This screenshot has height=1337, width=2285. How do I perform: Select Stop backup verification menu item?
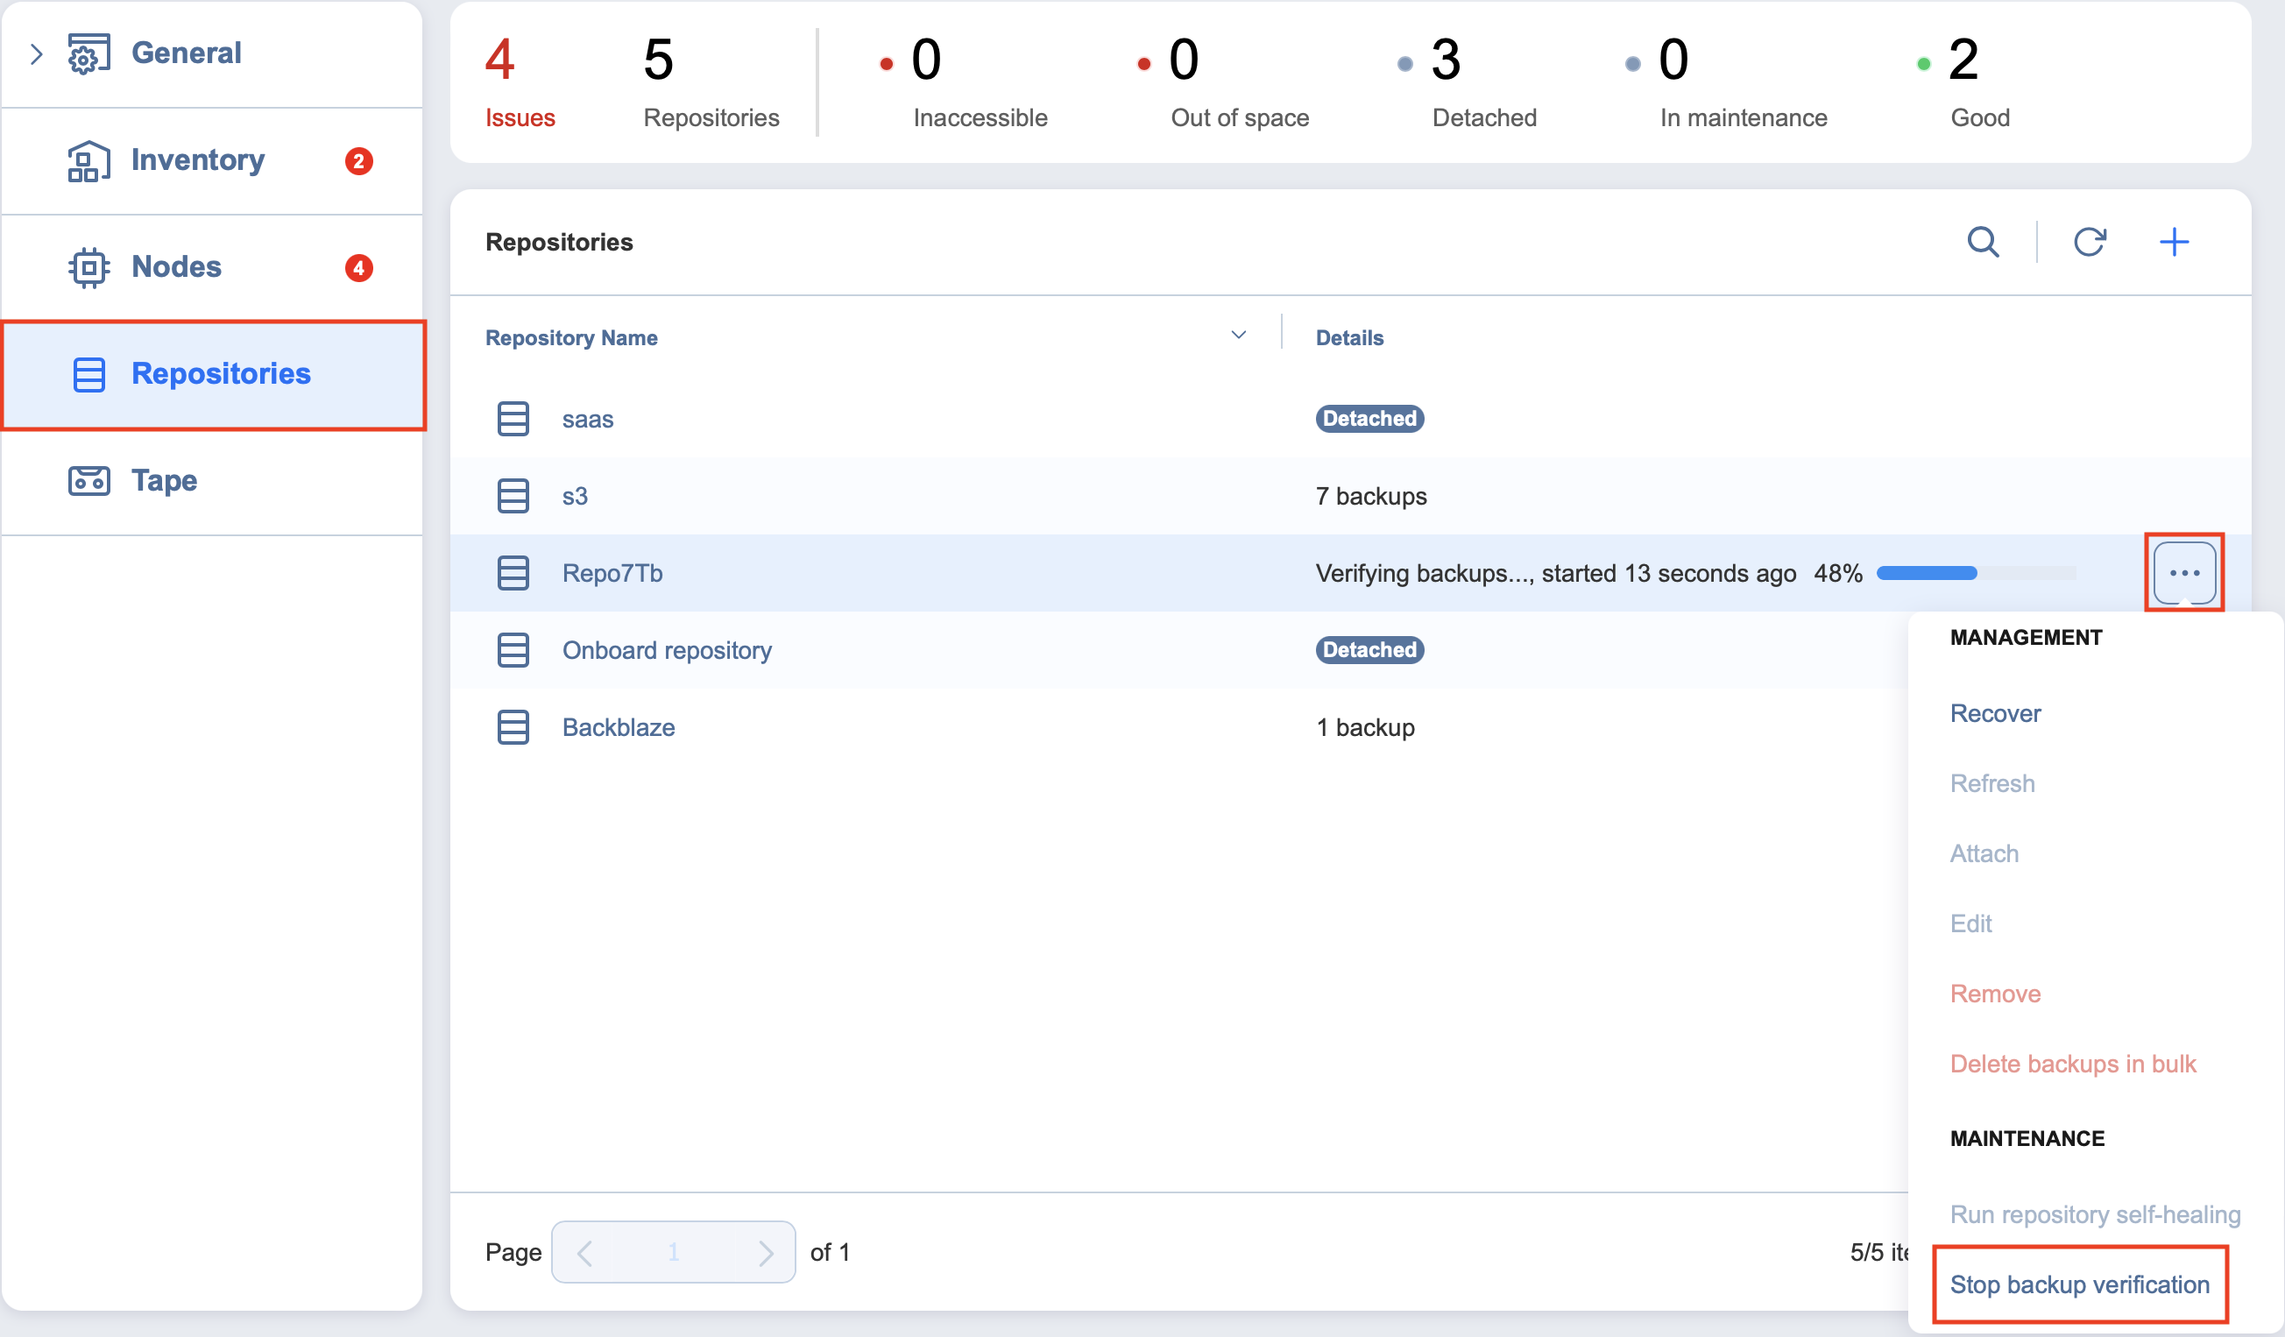(x=2079, y=1284)
